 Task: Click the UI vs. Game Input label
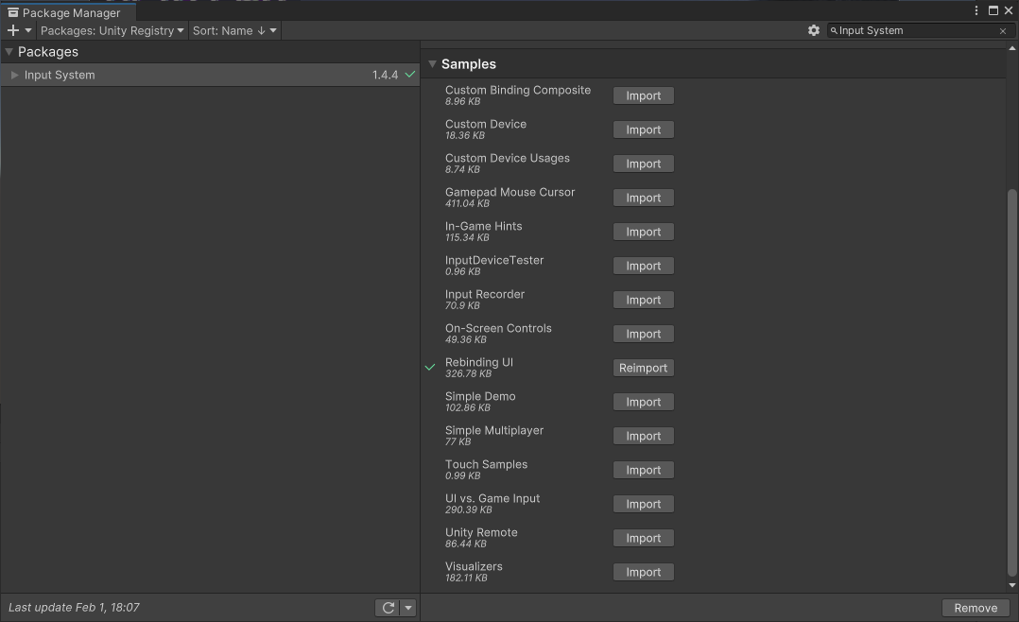492,498
